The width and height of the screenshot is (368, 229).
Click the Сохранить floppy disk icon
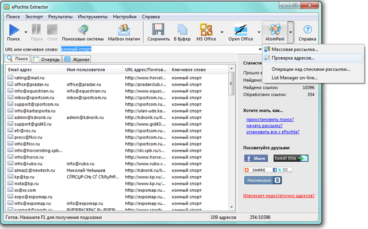(158, 29)
